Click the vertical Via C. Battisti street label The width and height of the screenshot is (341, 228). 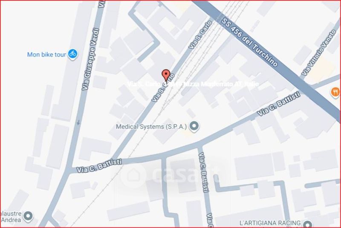coord(204,172)
